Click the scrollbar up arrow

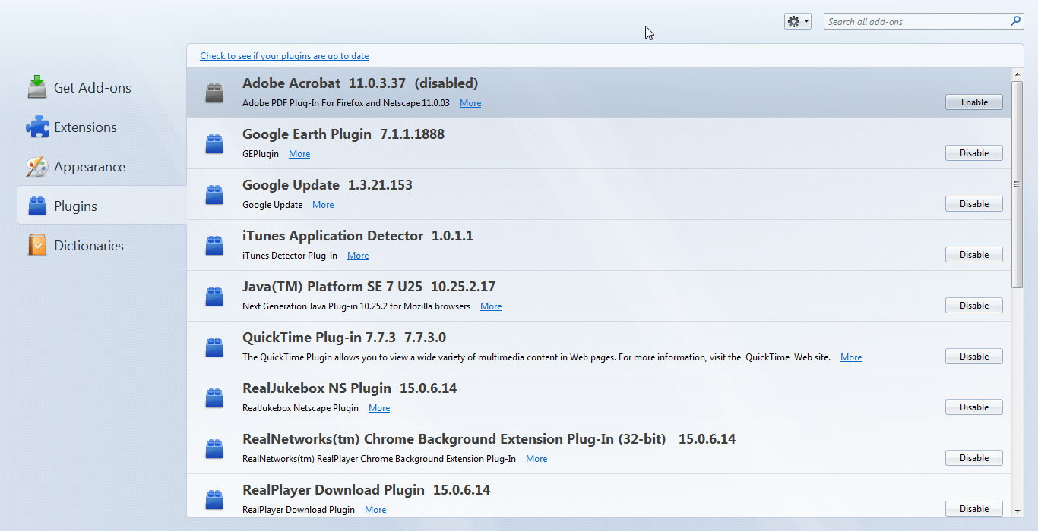point(1017,74)
